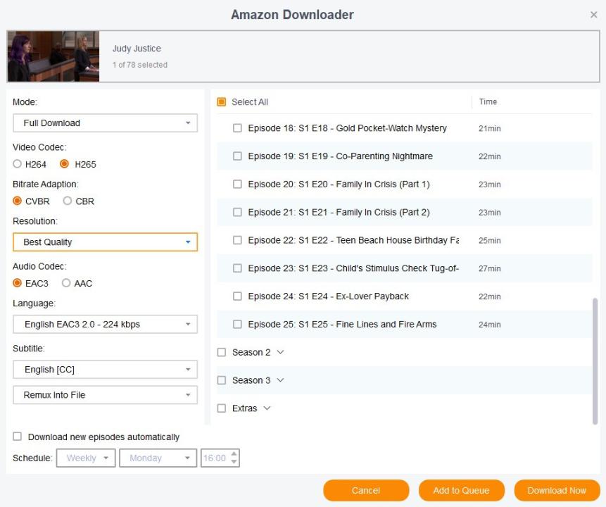
Task: Open the Resolution Best Quality dropdown
Action: point(105,242)
